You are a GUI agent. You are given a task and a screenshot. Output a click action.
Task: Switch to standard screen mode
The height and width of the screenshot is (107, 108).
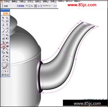(3, 75)
